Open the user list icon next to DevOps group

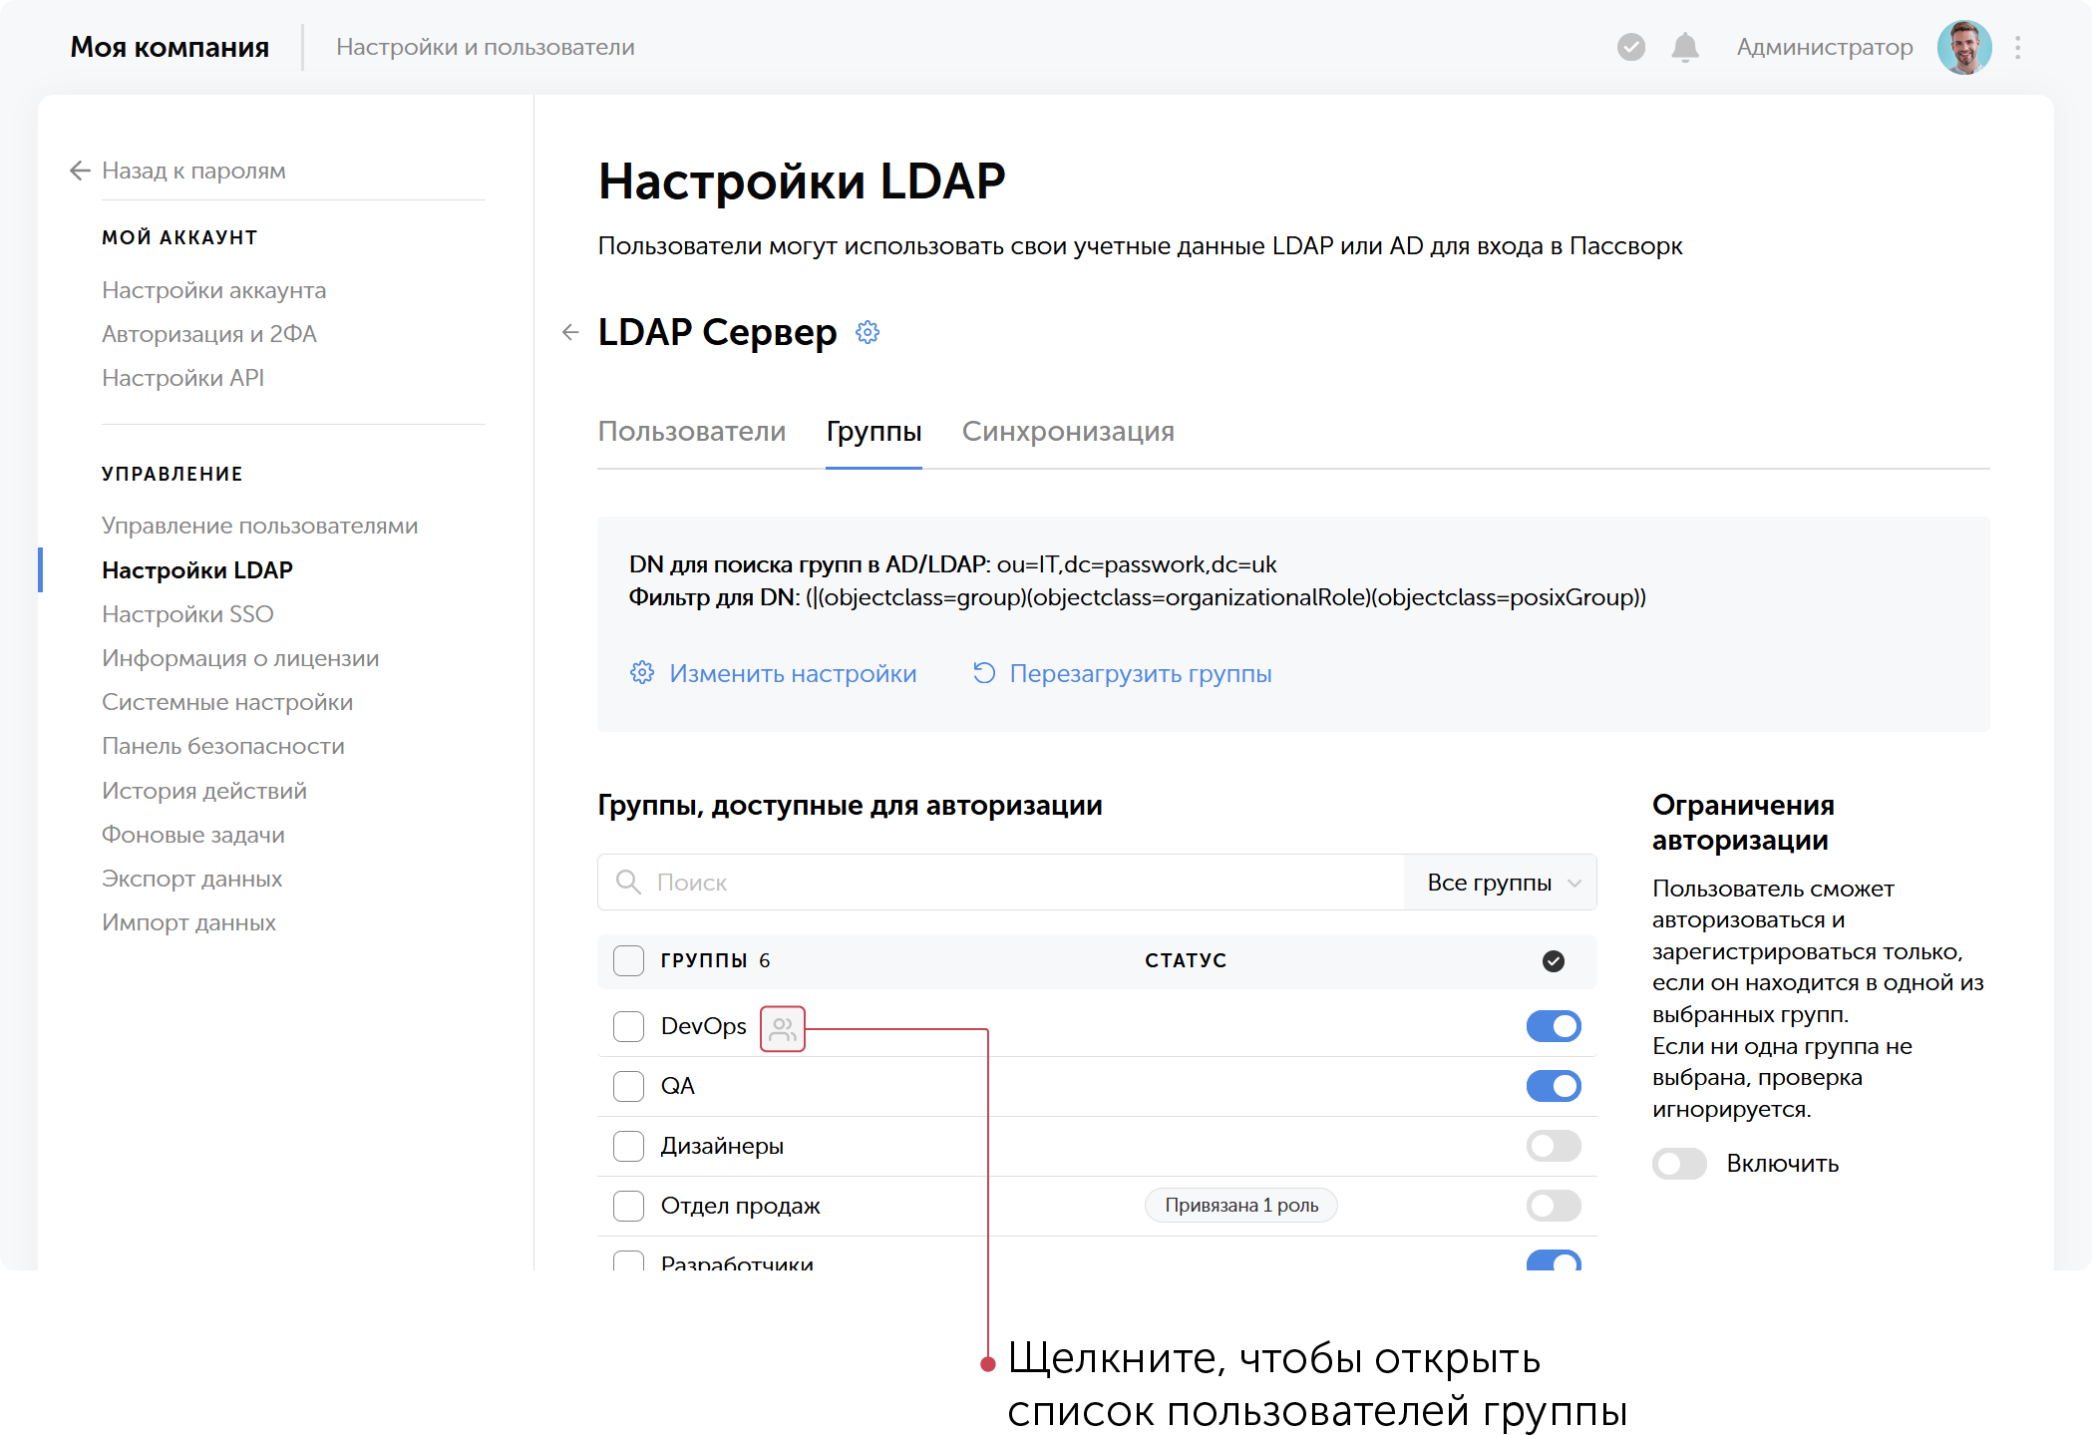point(782,1027)
